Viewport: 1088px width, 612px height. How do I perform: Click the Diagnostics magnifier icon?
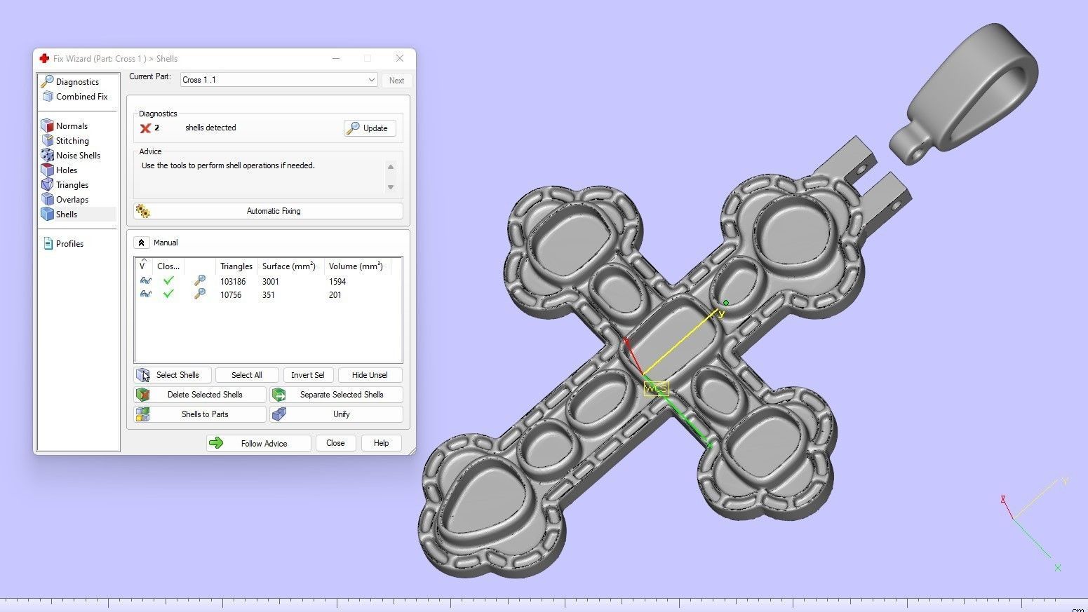pos(48,82)
